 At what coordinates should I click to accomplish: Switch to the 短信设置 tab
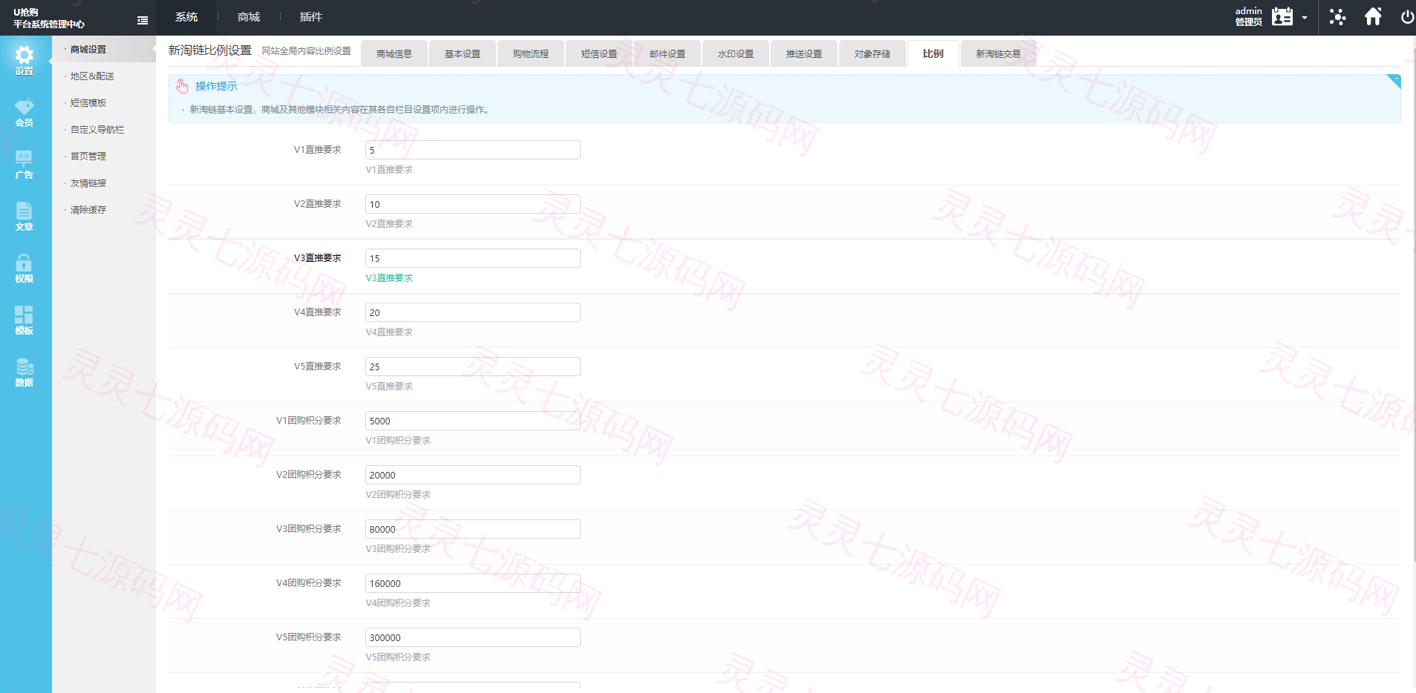599,53
